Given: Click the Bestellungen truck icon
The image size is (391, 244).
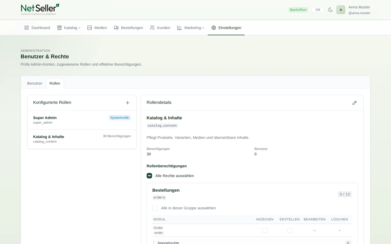Looking at the screenshot, I should 116,28.
